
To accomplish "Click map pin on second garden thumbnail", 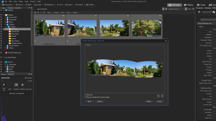I will [67, 41].
